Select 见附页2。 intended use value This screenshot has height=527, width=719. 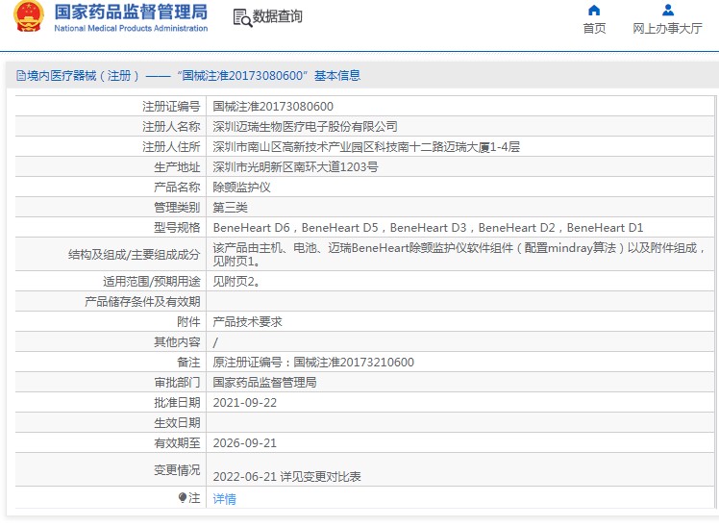237,281
